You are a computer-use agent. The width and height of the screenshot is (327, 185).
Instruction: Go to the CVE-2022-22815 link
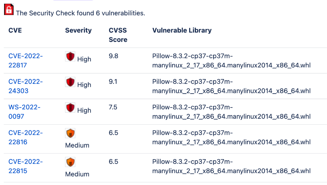click(x=26, y=166)
